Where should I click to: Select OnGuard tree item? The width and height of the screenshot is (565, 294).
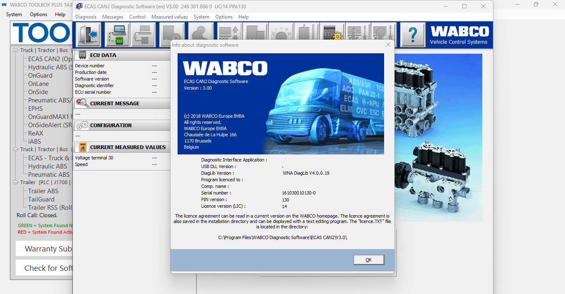40,76
